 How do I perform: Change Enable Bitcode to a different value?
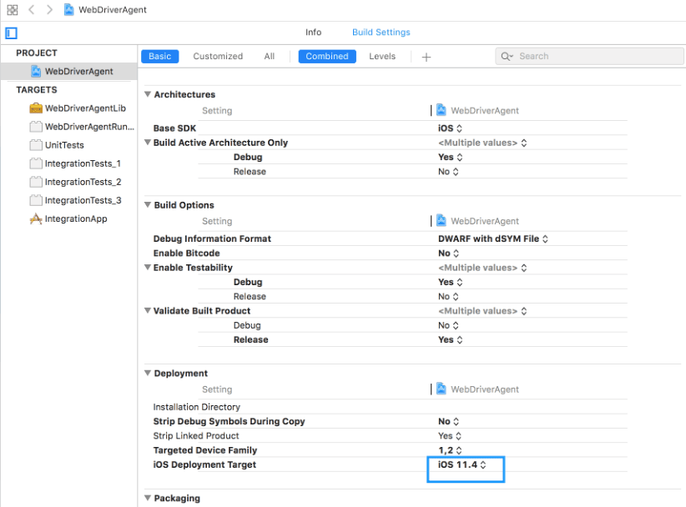[448, 253]
